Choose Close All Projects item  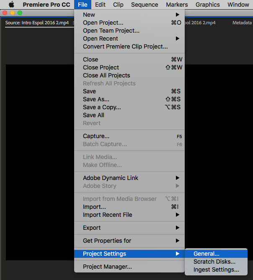click(x=106, y=75)
